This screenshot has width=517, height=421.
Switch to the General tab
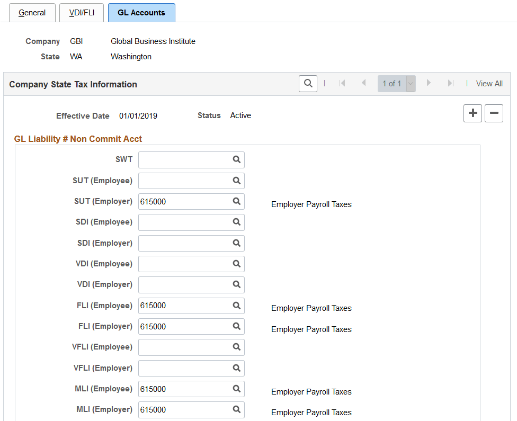click(x=32, y=12)
